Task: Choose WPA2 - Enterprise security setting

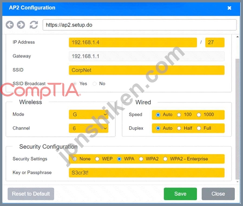Action: pyautogui.click(x=165, y=159)
